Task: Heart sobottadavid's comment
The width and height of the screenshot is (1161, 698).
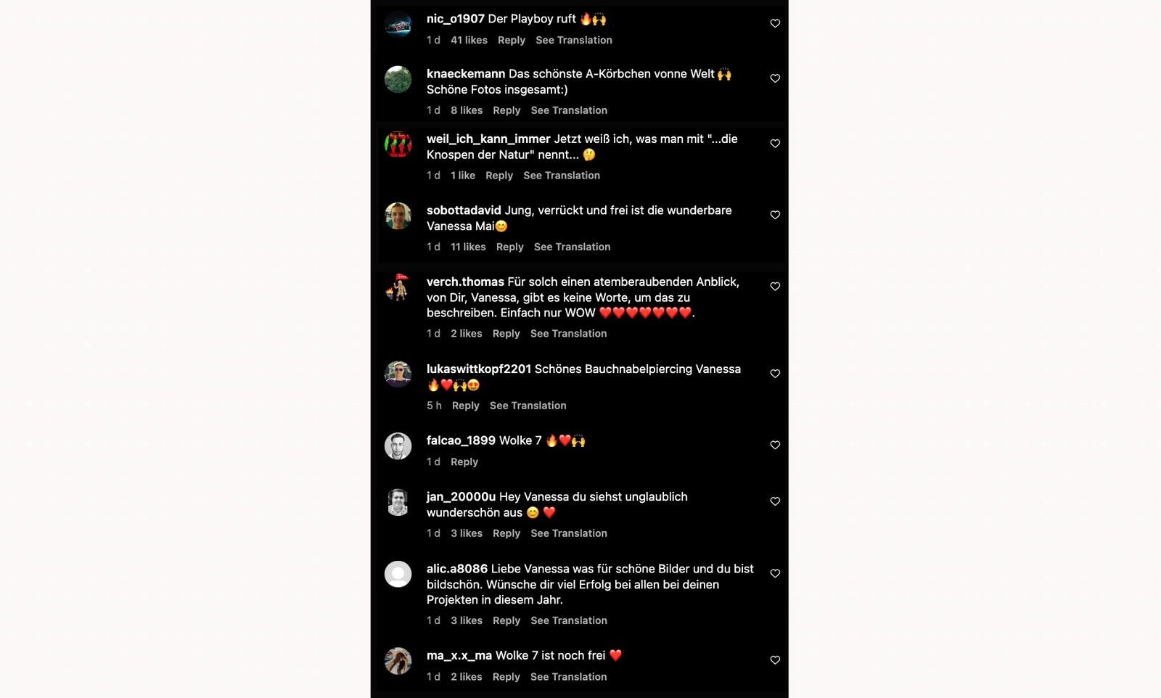Action: [775, 215]
